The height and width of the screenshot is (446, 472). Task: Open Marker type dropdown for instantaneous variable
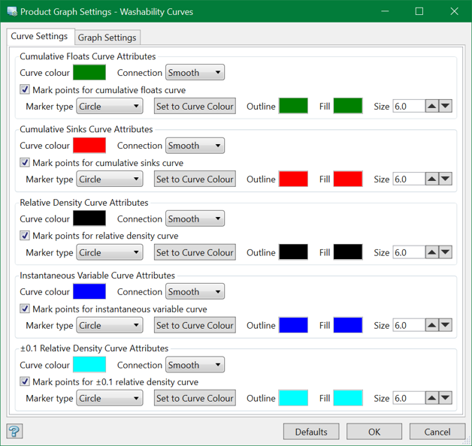coord(110,325)
